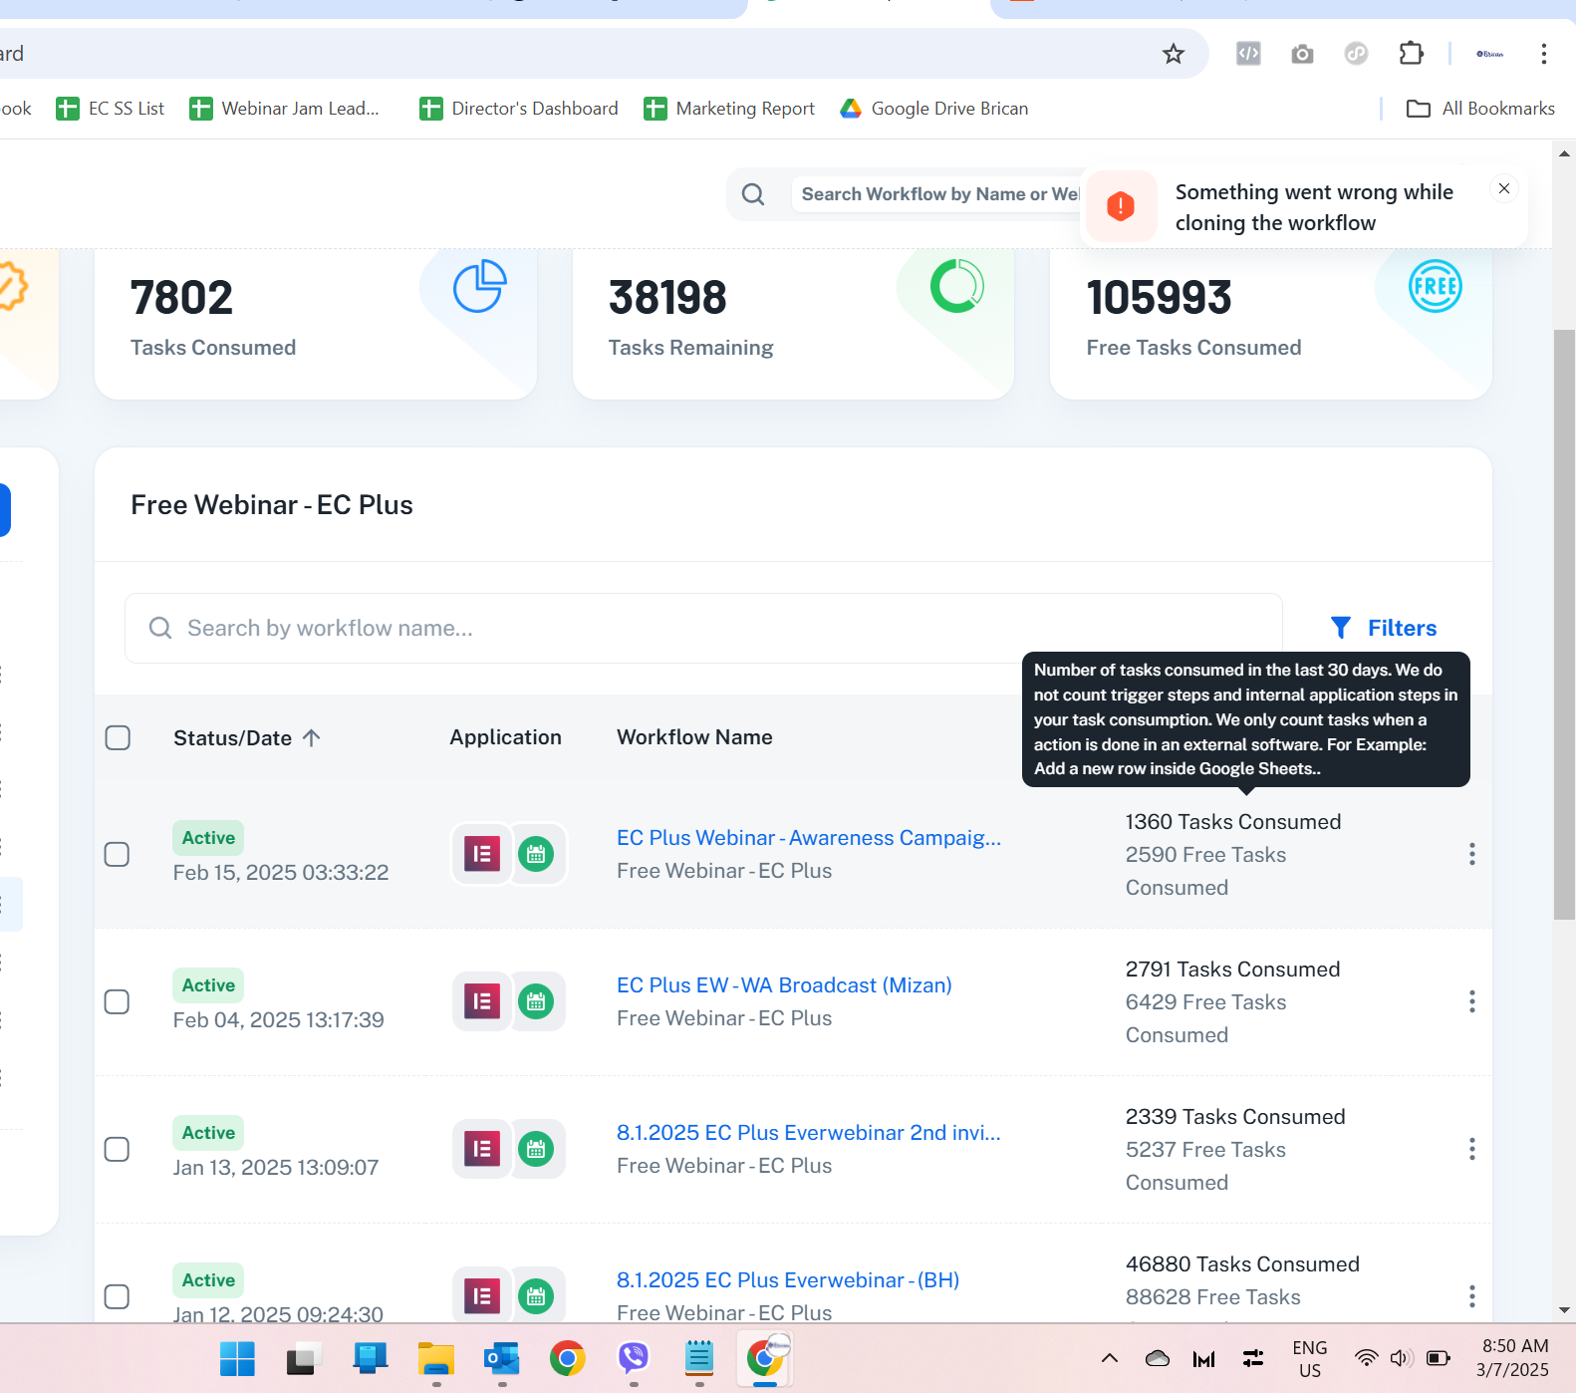Tick the select-all workflows checkbox
The width and height of the screenshot is (1576, 1393).
click(118, 737)
